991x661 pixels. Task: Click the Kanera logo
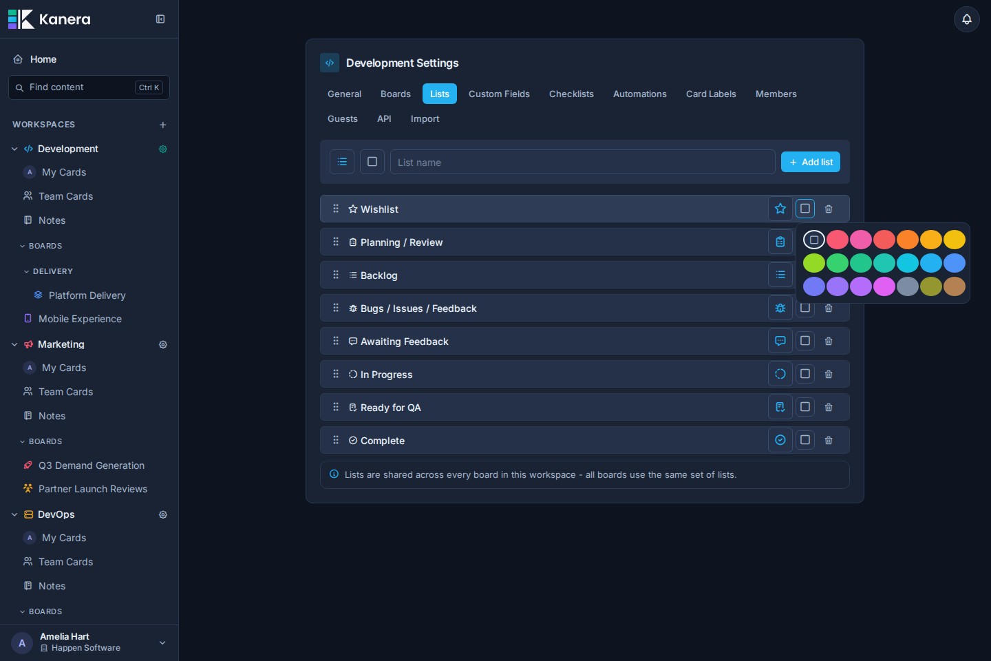pos(50,19)
